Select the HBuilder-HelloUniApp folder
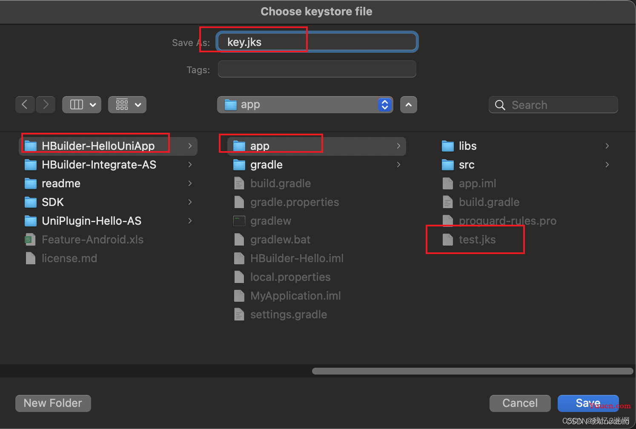Image resolution: width=636 pixels, height=429 pixels. tap(109, 146)
